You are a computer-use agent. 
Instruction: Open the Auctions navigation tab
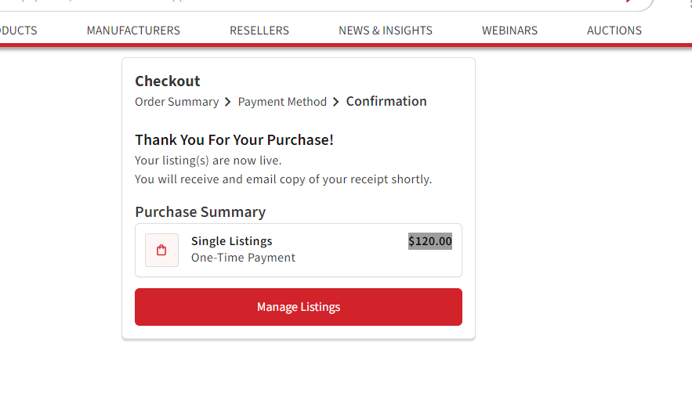(614, 31)
